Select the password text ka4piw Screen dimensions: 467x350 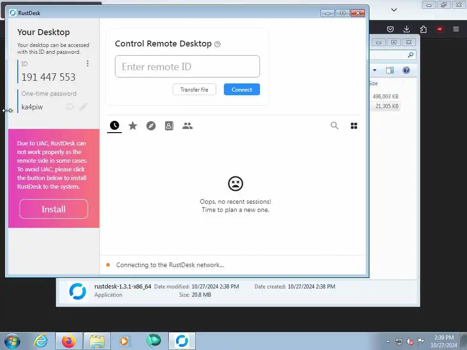coord(32,107)
